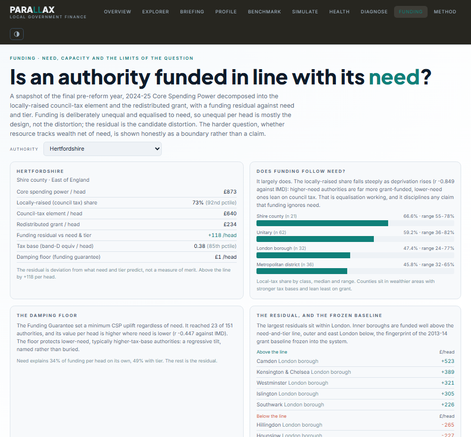Click 'Tax base (band-D equiv / head)' label

(x=55, y=246)
